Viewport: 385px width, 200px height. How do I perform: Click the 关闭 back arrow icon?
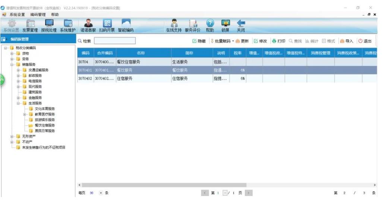[x=241, y=26]
